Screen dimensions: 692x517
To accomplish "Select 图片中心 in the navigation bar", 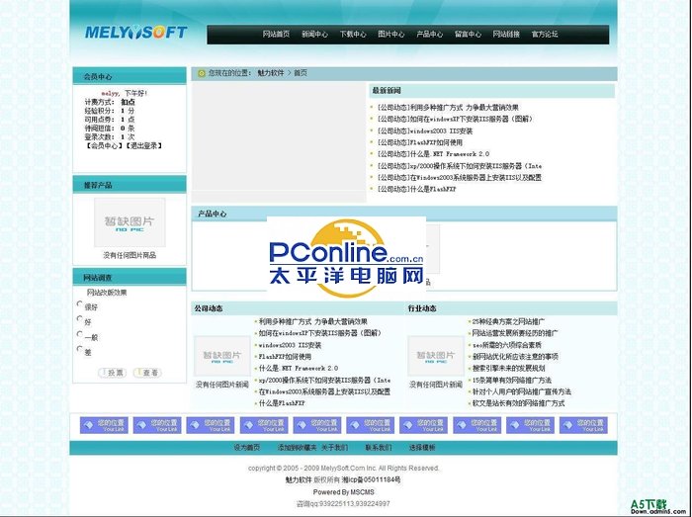I will pos(391,34).
